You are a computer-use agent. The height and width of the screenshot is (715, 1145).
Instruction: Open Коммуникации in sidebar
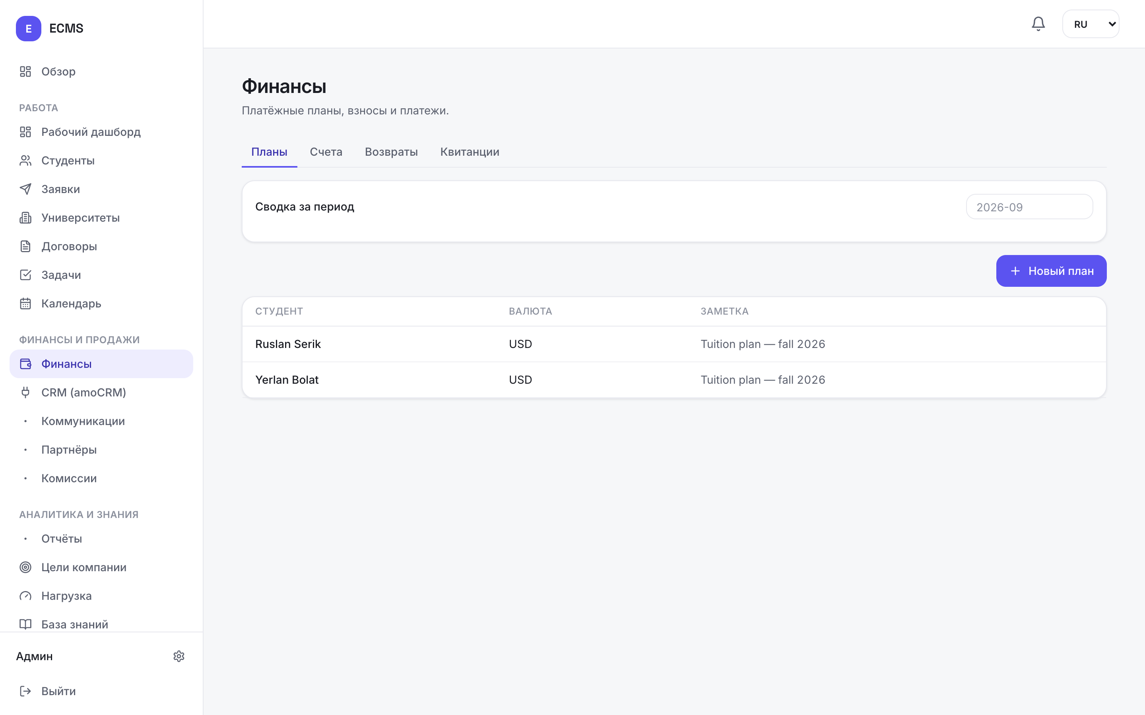[101, 421]
